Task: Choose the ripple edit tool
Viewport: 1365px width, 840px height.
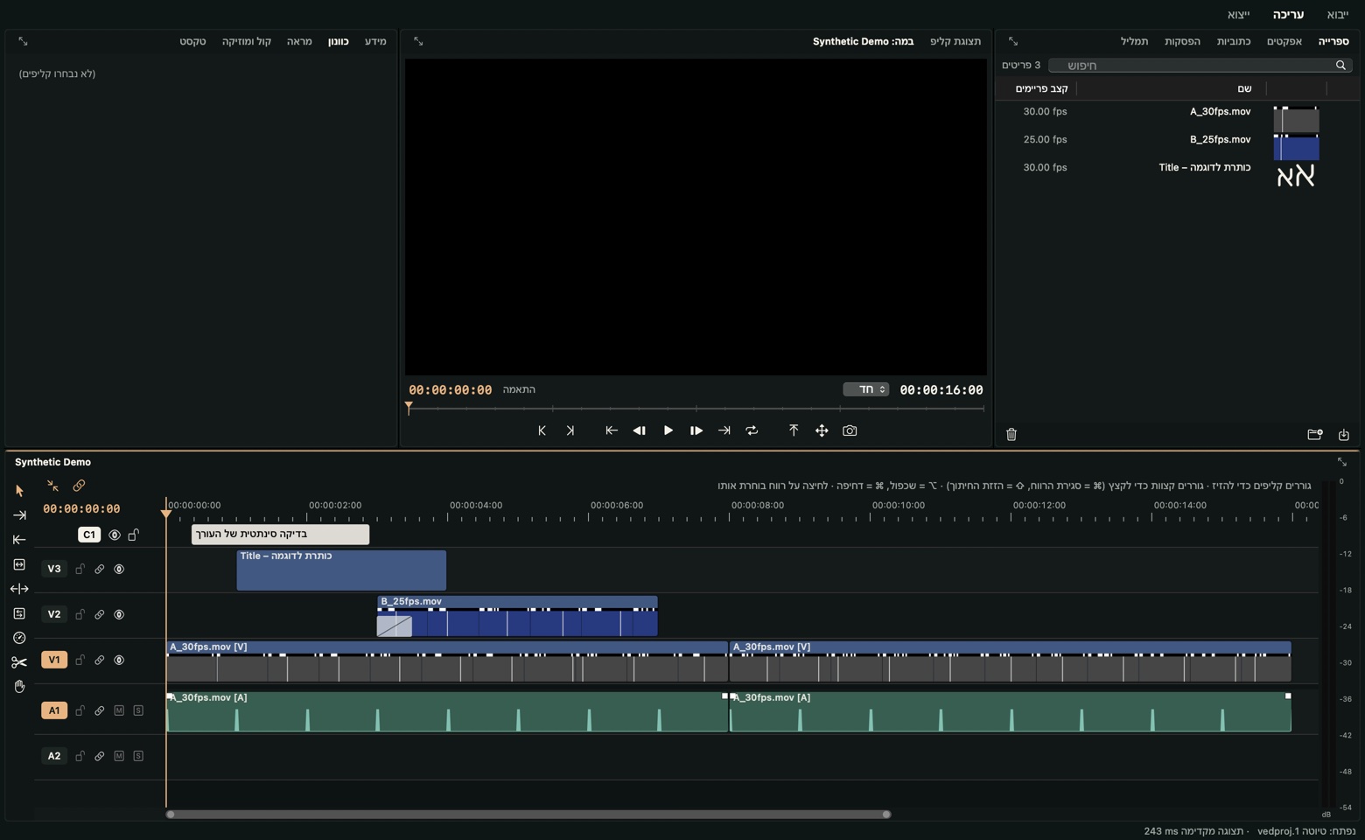Action: [x=19, y=564]
